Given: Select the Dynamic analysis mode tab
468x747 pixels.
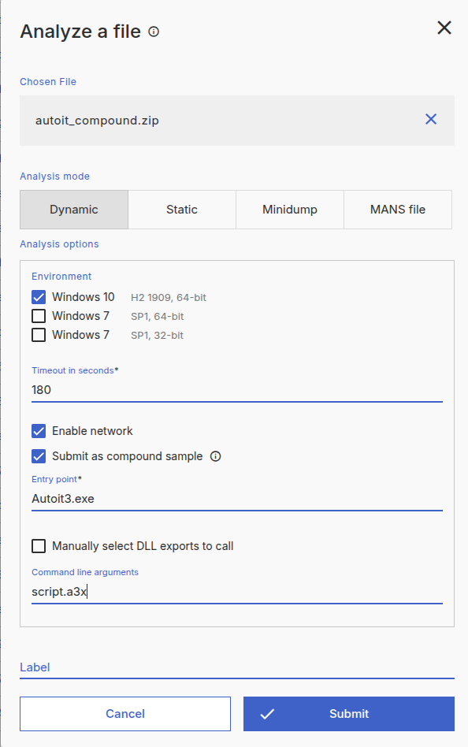Looking at the screenshot, I should 74,210.
